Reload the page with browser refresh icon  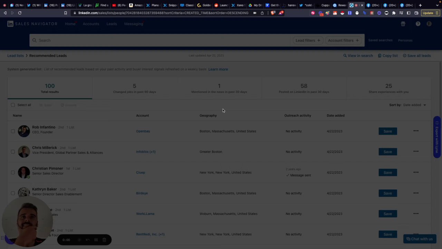(x=20, y=13)
